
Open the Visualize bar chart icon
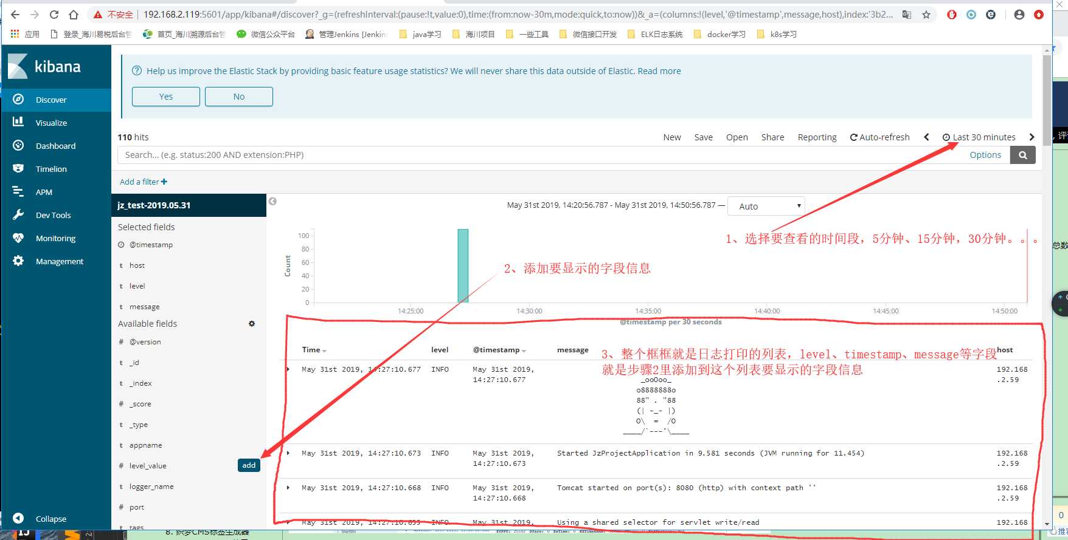point(18,122)
